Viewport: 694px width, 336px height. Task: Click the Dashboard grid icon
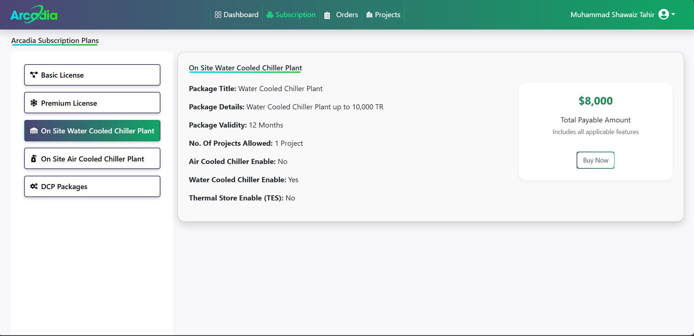click(x=218, y=15)
